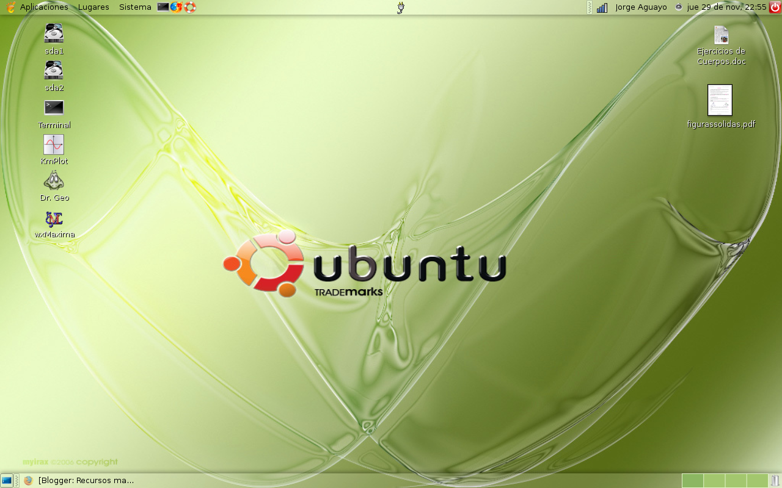782x488 pixels.
Task: Click the Terminal launcher in the top panel
Action: coord(163,7)
